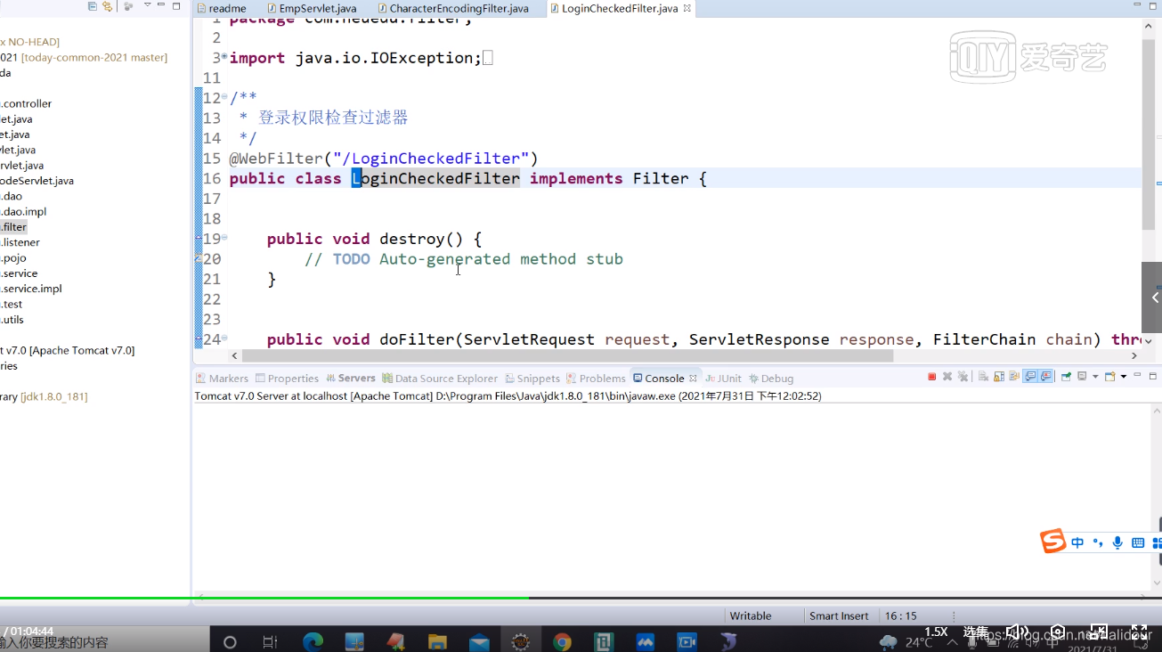Select the .dao.impl package in explorer
The height and width of the screenshot is (652, 1162).
pyautogui.click(x=23, y=211)
